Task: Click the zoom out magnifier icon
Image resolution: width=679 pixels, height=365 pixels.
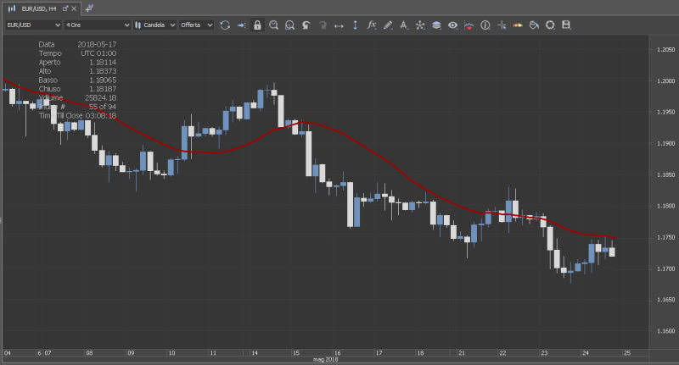Action: [x=290, y=25]
